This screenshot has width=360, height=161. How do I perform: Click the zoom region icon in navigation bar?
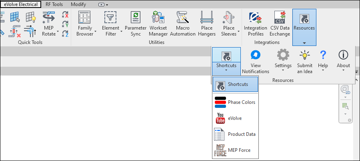pyautogui.click(x=346, y=106)
